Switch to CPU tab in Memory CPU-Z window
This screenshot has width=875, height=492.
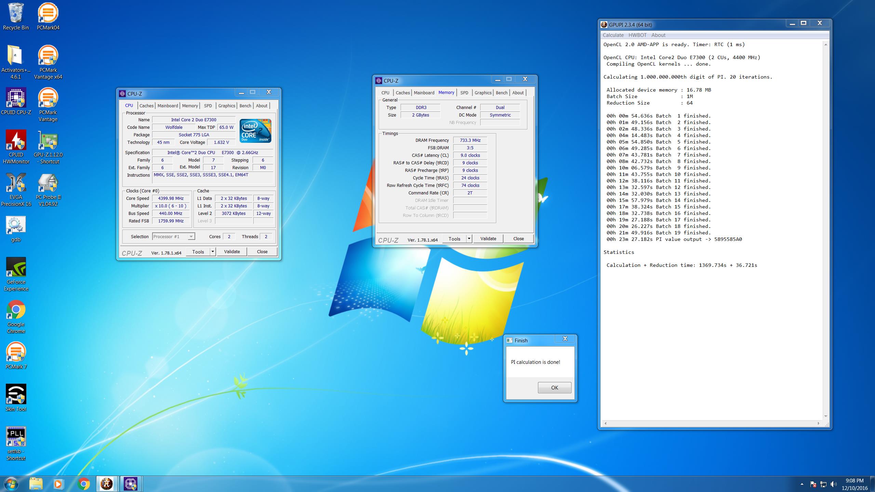tap(385, 93)
